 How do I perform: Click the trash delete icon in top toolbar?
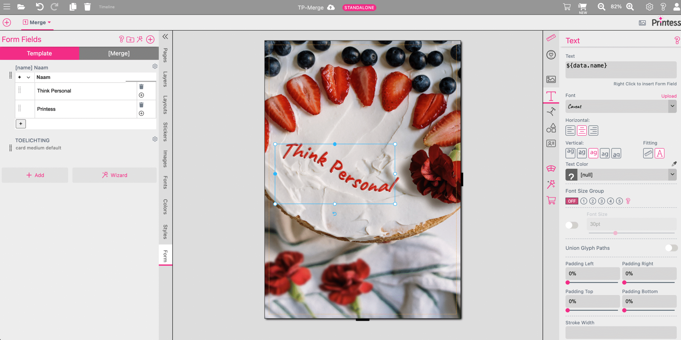click(87, 7)
